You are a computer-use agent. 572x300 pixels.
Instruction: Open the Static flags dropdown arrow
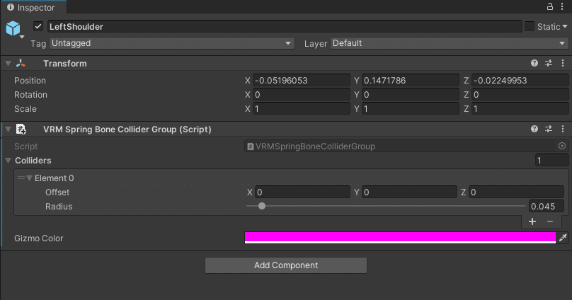tap(565, 26)
